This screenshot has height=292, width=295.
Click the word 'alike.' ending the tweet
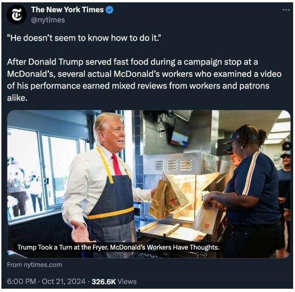click(x=17, y=98)
